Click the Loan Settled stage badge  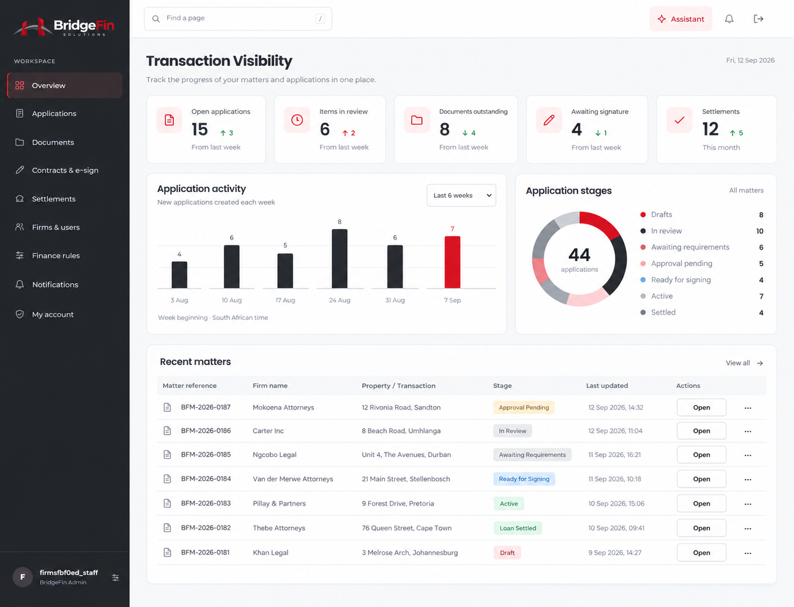(x=518, y=528)
